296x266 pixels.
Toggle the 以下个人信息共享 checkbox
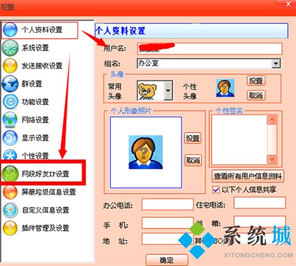click(x=216, y=190)
